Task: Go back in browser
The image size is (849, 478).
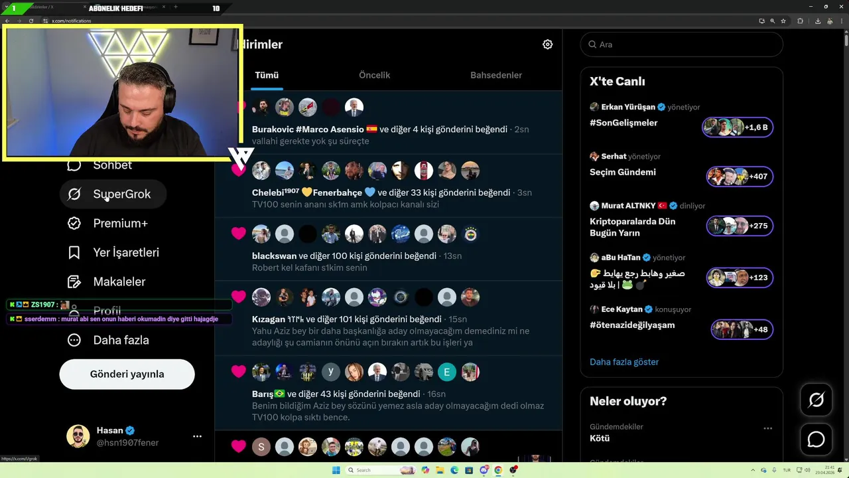Action: point(7,21)
